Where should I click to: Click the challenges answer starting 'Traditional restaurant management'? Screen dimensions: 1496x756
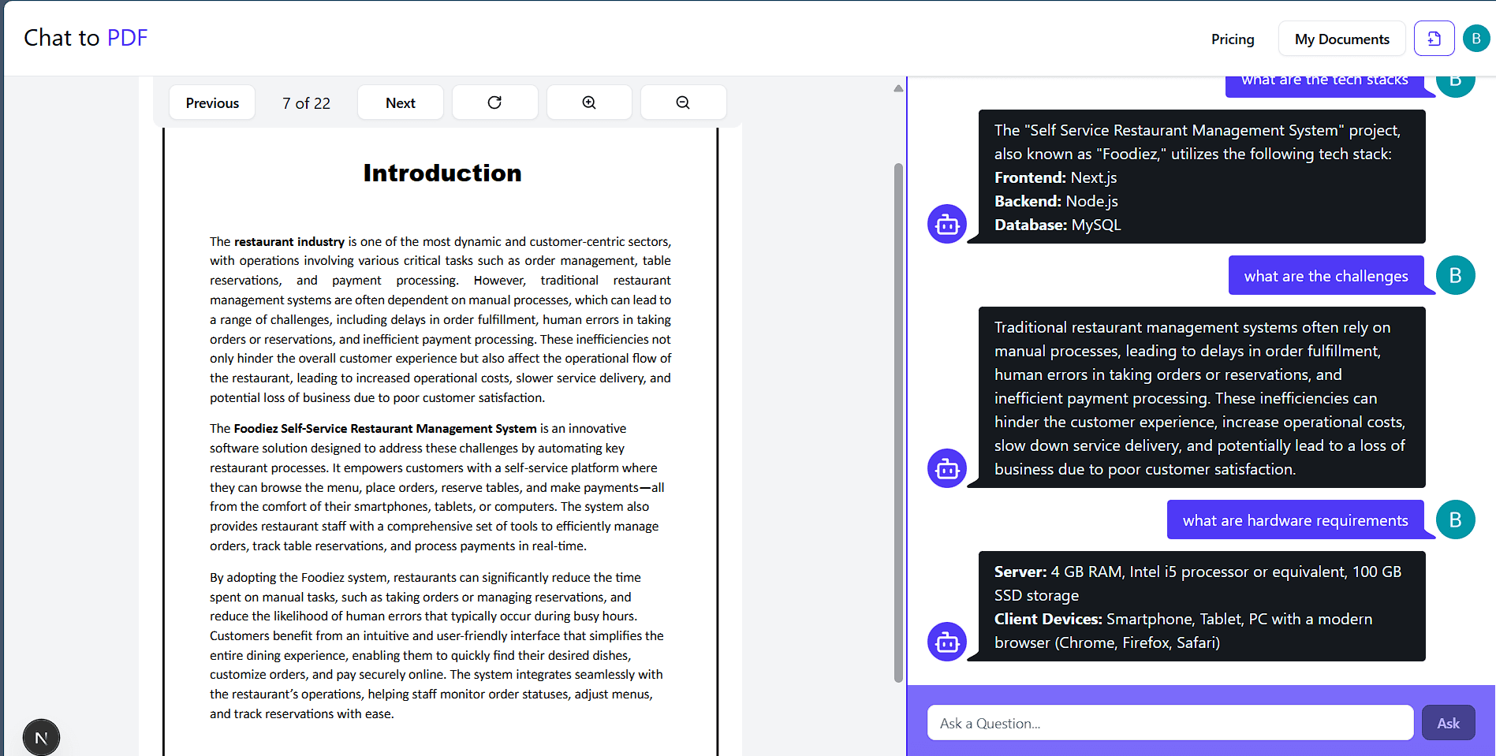1202,397
